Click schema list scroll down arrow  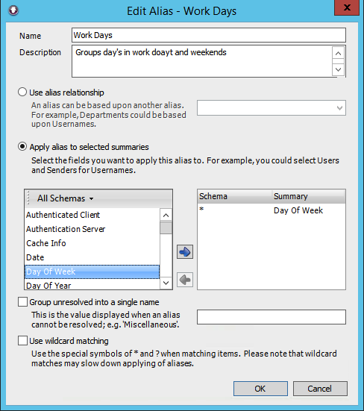166,283
